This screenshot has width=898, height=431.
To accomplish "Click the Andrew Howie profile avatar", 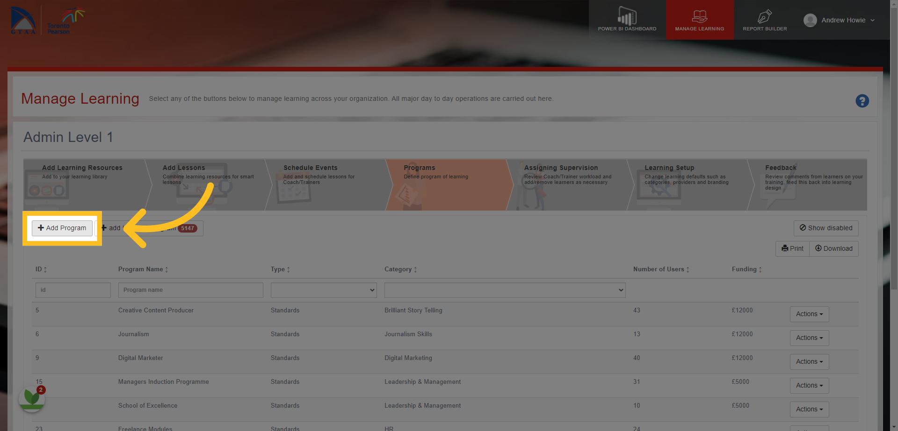I will click(810, 20).
